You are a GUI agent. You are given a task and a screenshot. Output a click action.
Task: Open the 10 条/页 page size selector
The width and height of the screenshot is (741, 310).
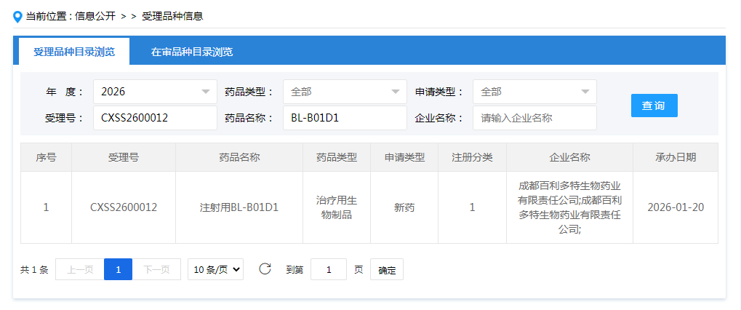215,269
